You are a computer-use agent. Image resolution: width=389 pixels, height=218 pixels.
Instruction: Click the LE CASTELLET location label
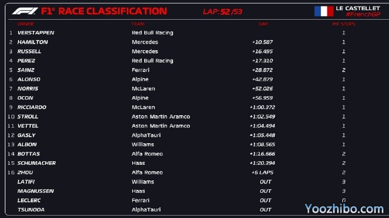click(x=358, y=8)
